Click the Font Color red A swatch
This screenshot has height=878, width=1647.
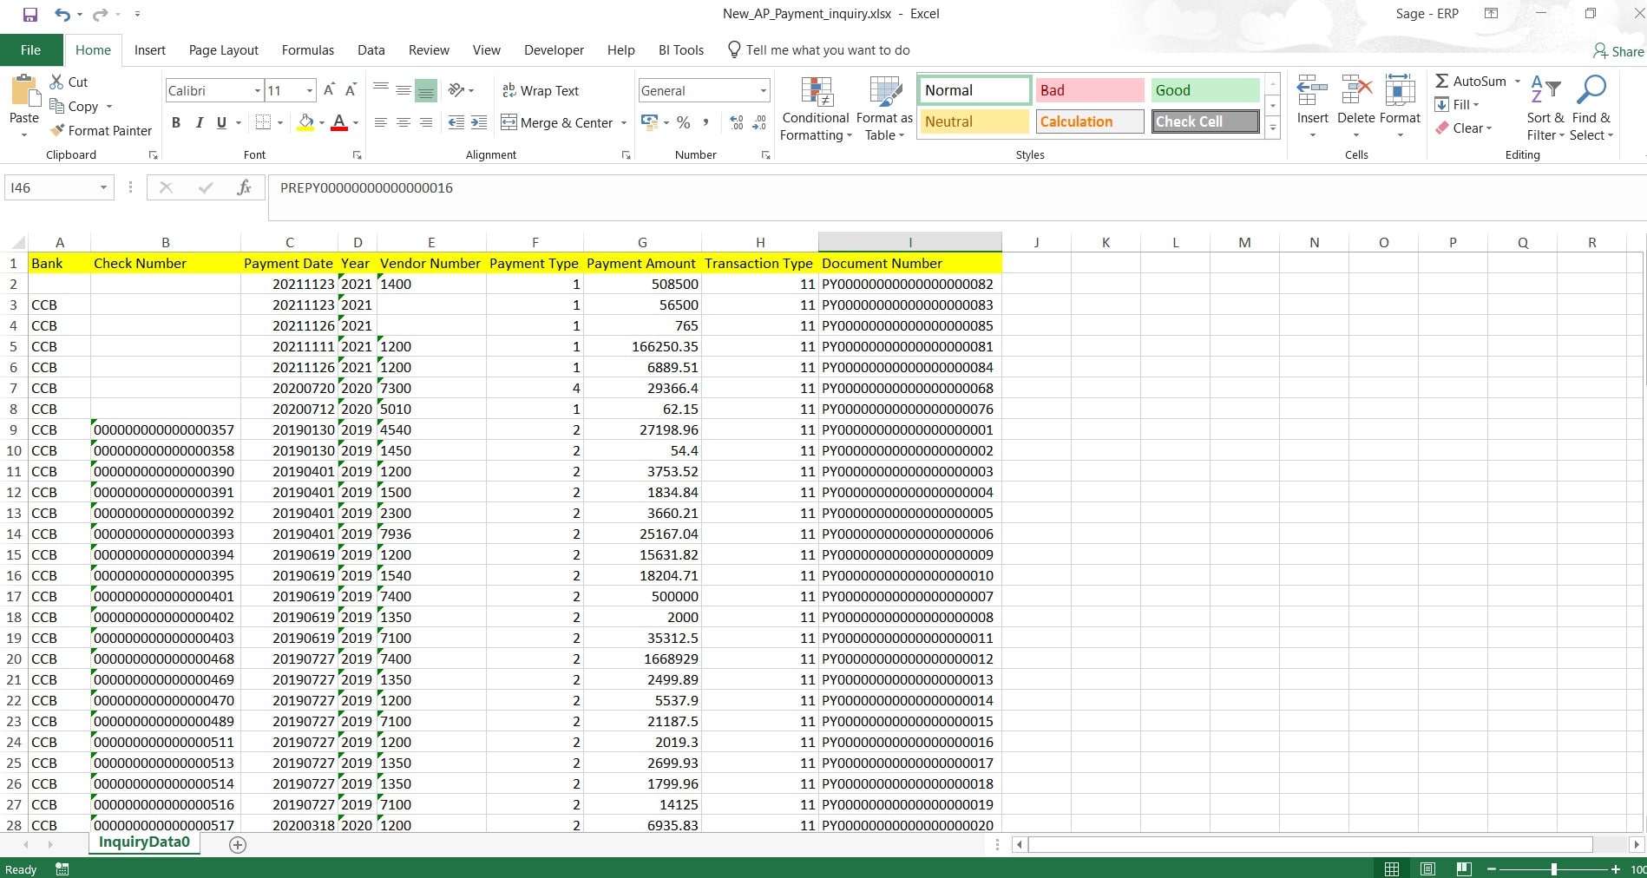tap(339, 122)
